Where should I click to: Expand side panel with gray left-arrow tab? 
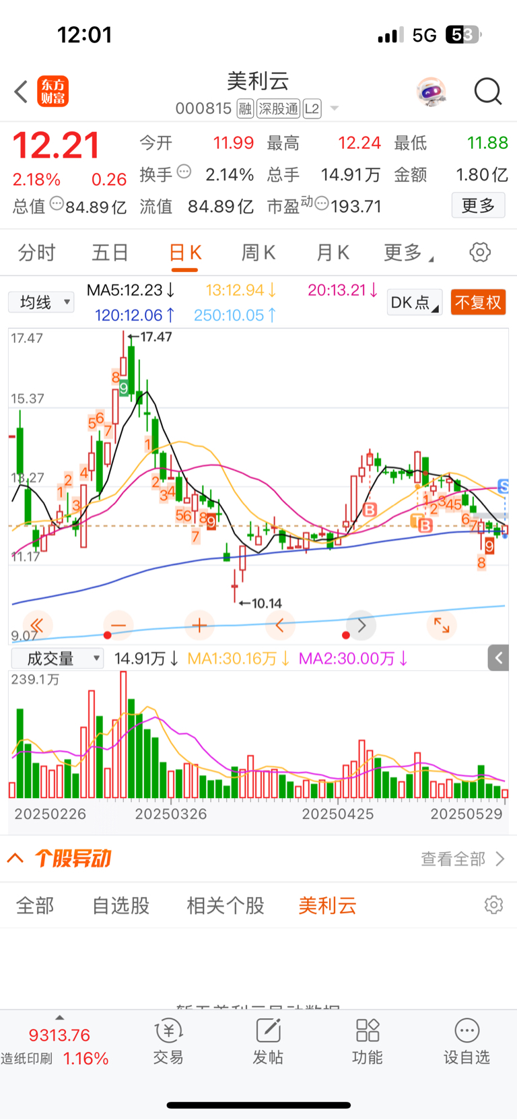(x=498, y=658)
